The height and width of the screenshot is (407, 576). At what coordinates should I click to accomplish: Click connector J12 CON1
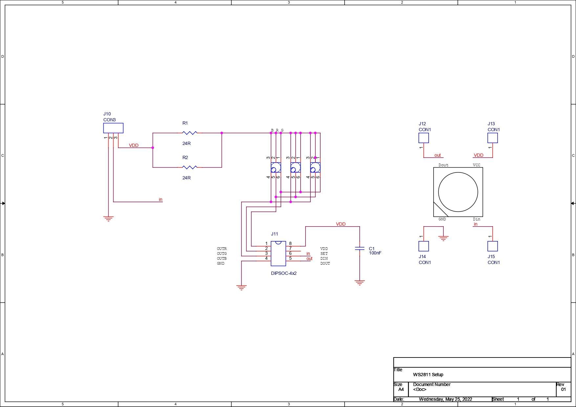(x=424, y=138)
